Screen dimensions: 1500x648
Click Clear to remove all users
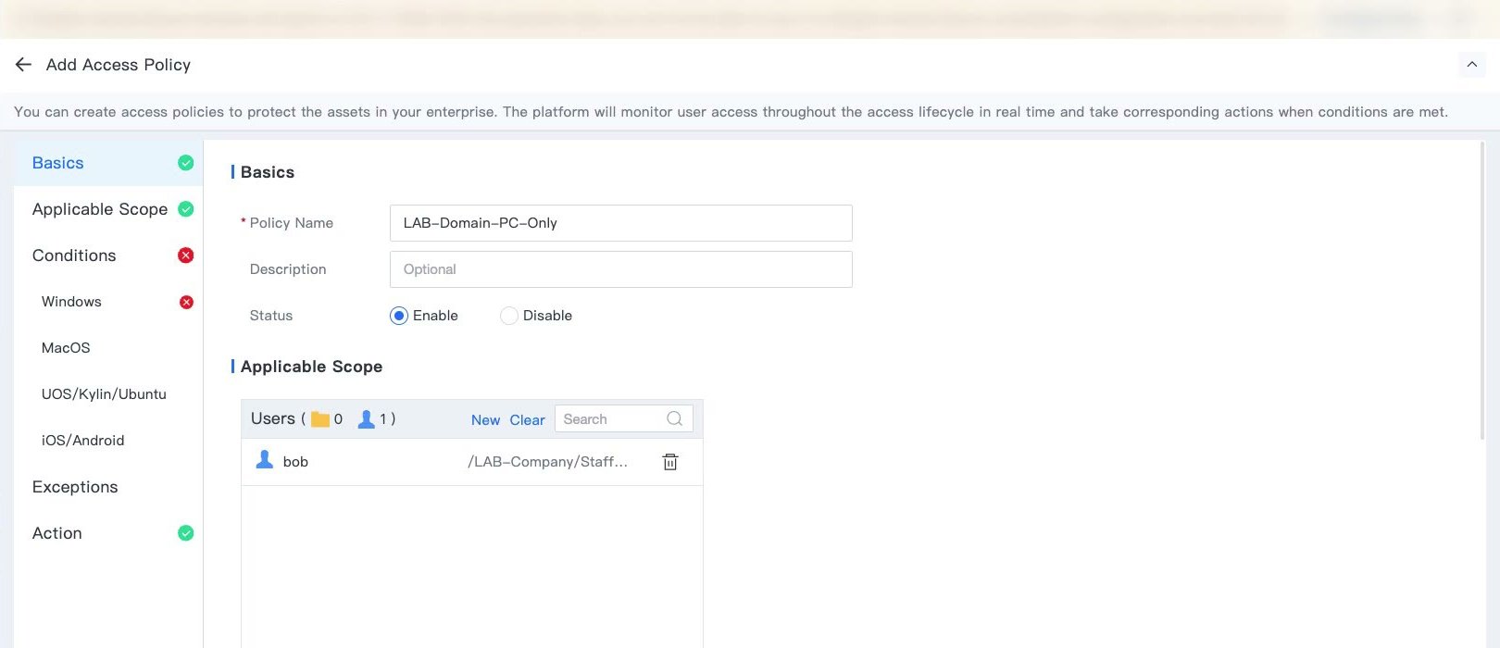point(527,420)
